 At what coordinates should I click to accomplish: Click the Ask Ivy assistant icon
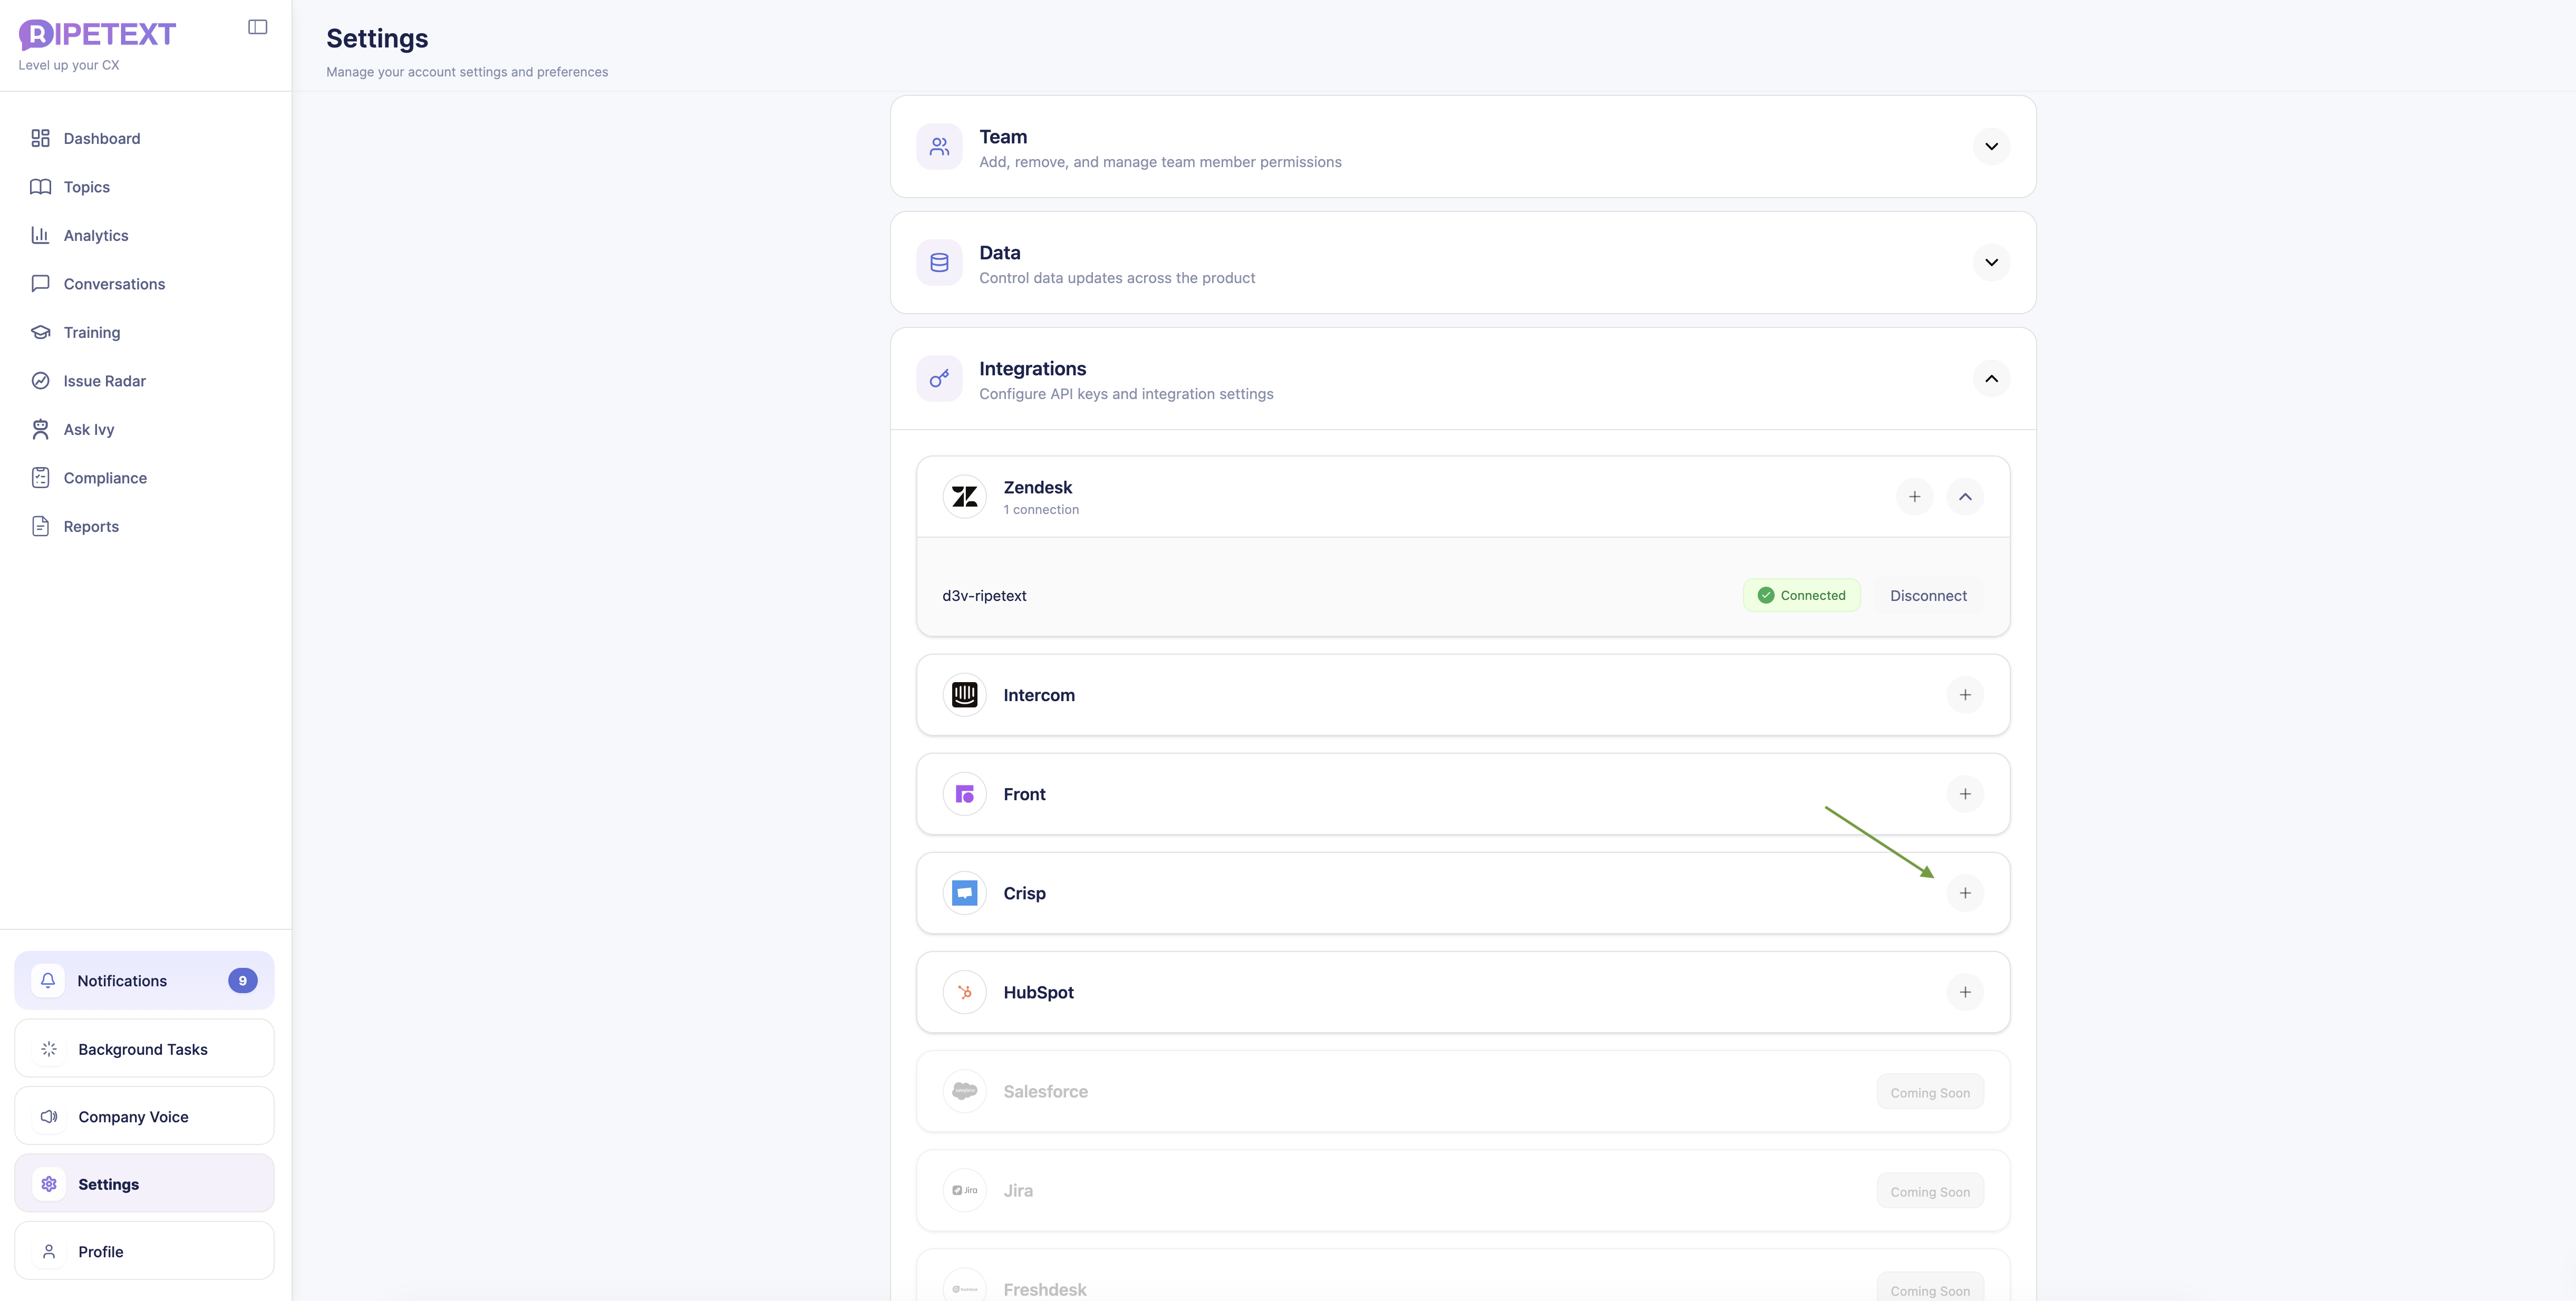(40, 429)
